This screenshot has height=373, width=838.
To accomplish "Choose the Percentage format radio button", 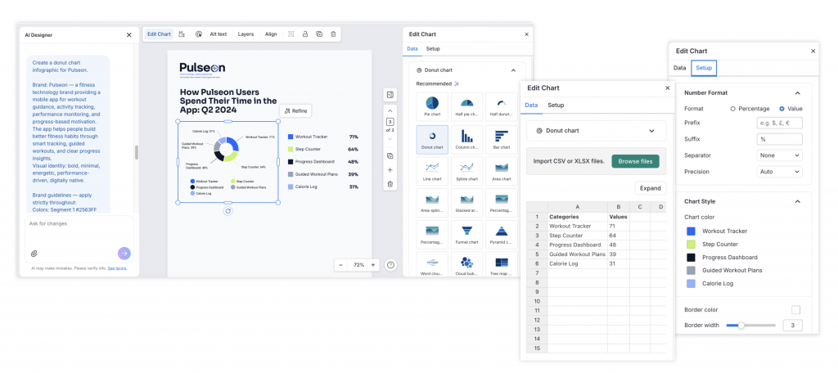I will 733,109.
